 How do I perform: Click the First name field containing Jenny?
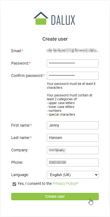pos(73,125)
